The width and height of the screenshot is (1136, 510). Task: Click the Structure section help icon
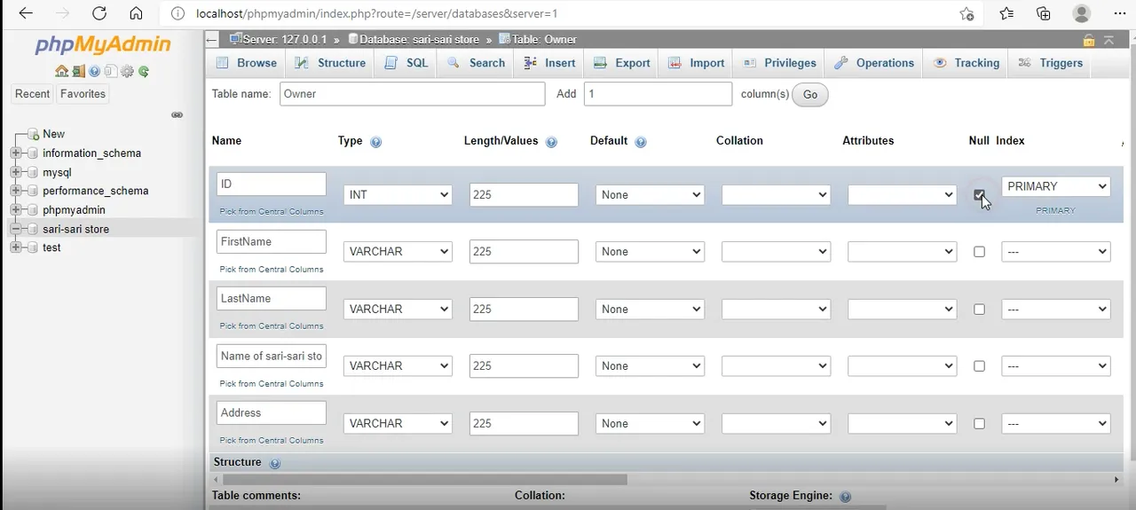click(x=274, y=463)
